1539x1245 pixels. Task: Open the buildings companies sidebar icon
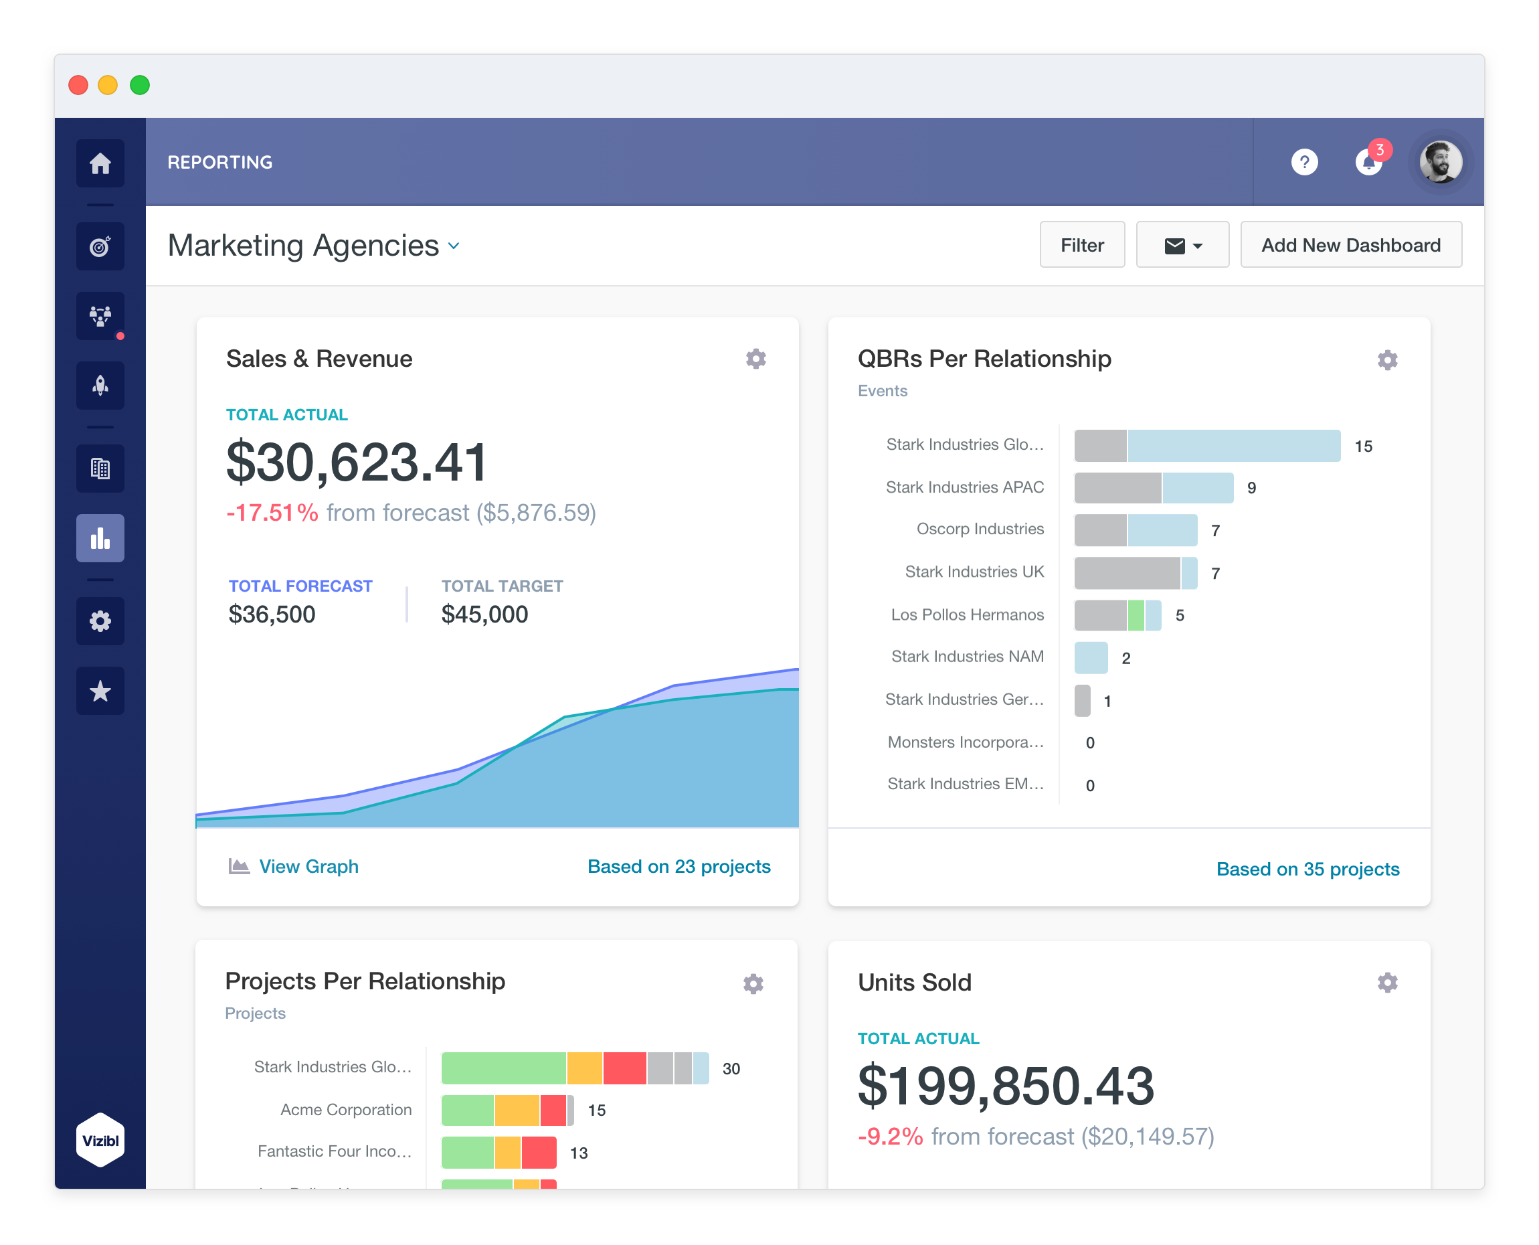pyautogui.click(x=100, y=469)
